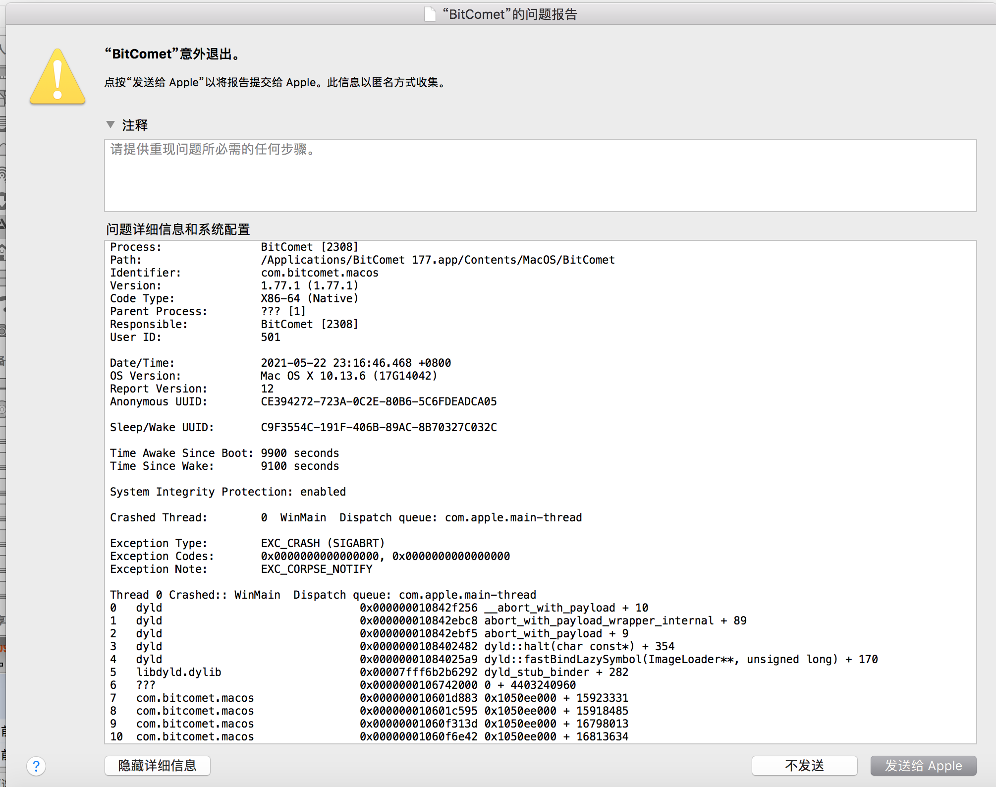This screenshot has width=996, height=787.
Task: Collapse the 注释 disclosure triangle
Action: coord(111,124)
